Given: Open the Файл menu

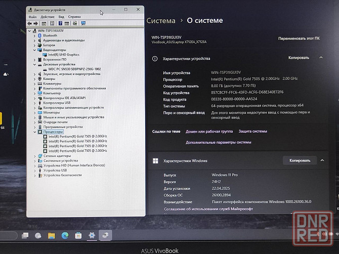Looking at the screenshot, I should coord(32,17).
